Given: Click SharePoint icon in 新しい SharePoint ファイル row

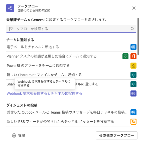Looking at the screenshot, I should (x=133, y=75).
